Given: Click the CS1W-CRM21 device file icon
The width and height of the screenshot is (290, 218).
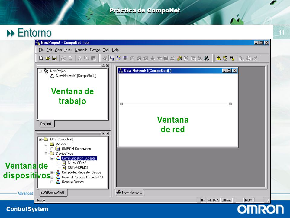Looking at the screenshot, I should (x=64, y=167).
